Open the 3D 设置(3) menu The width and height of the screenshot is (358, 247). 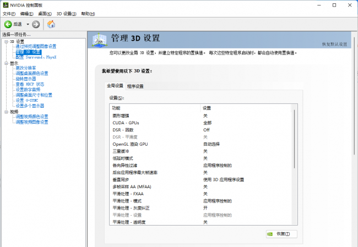coord(67,14)
